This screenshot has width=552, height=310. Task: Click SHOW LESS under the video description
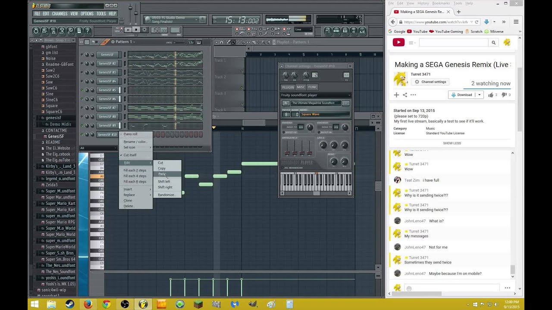452,143
